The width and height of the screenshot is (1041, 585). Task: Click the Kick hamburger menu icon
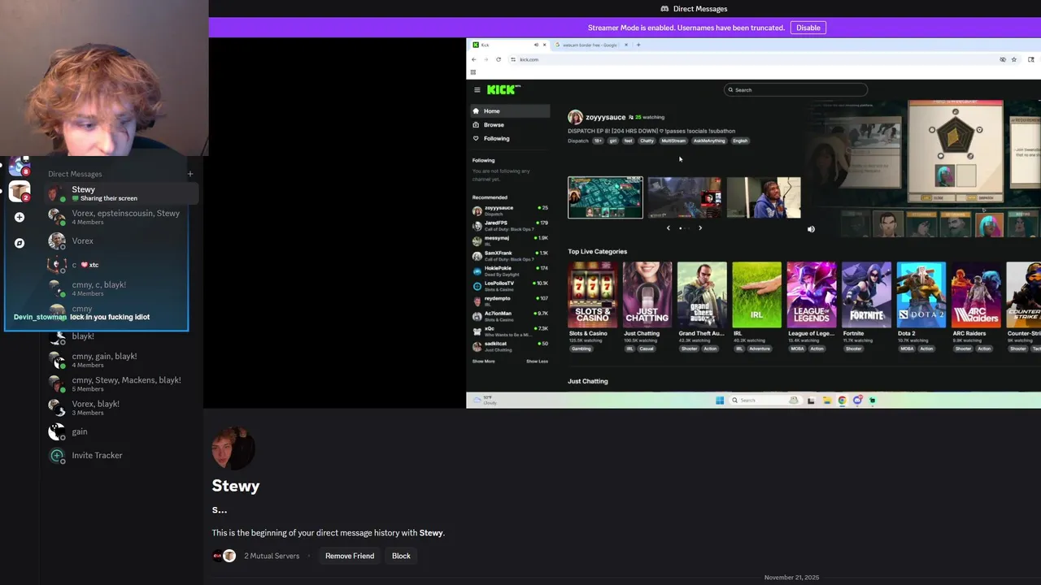[x=477, y=89]
